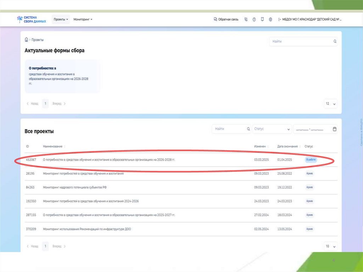Open Обратная связь feedback link

click(x=226, y=20)
